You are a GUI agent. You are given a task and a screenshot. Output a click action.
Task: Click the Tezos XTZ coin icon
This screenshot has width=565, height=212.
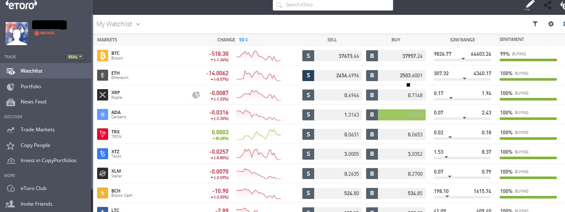pos(103,154)
